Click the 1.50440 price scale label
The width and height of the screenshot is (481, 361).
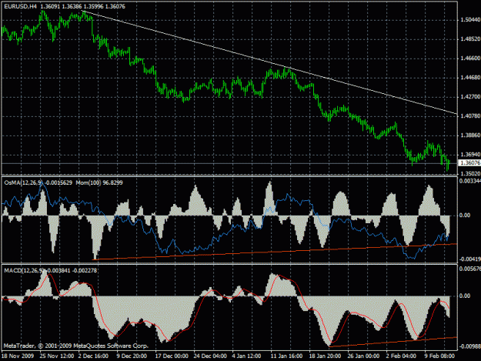tap(470, 20)
